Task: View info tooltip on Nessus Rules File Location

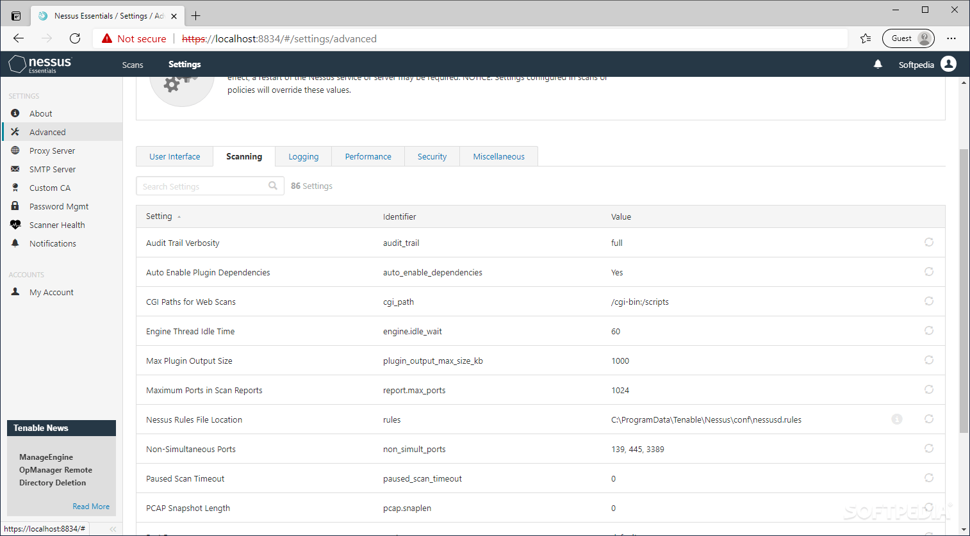Action: (x=896, y=419)
